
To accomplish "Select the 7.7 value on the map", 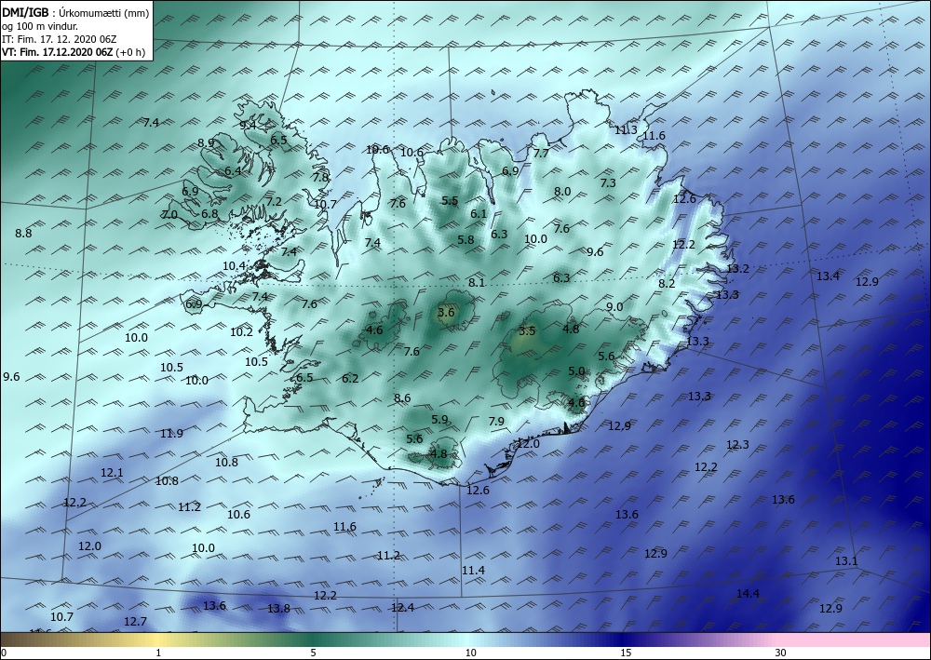I will click(541, 154).
